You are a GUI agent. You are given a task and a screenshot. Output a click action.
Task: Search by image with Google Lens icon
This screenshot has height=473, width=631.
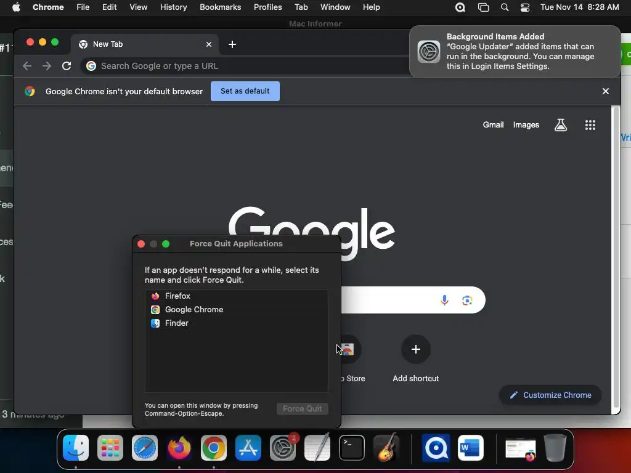[x=467, y=301]
